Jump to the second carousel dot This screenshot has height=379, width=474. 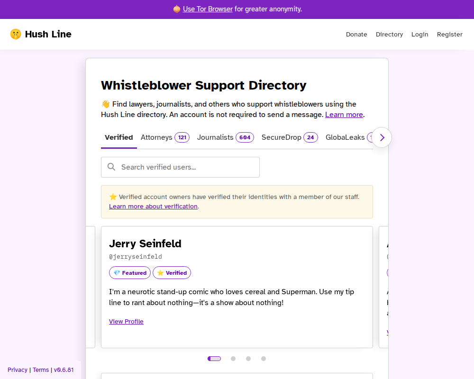tap(233, 359)
